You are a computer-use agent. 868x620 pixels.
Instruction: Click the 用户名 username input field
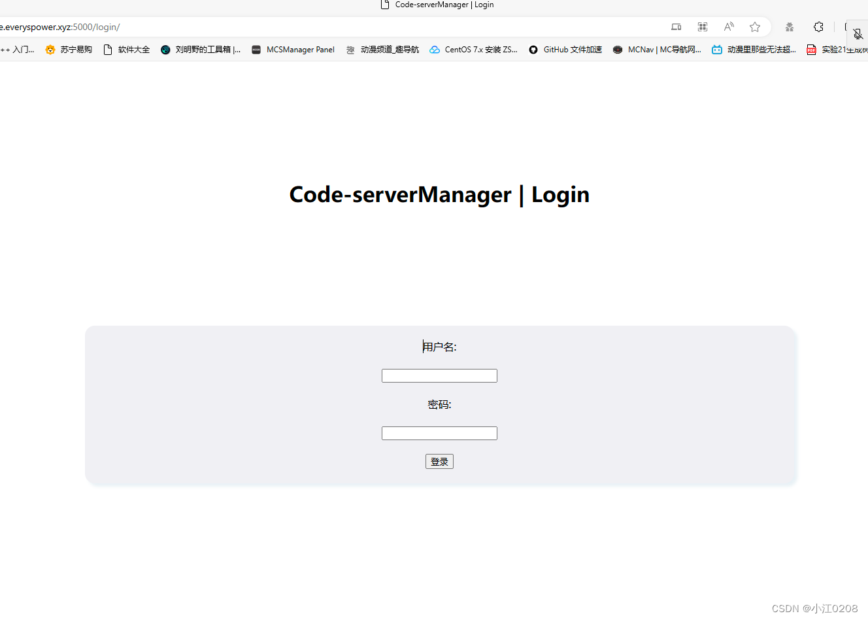tap(439, 375)
